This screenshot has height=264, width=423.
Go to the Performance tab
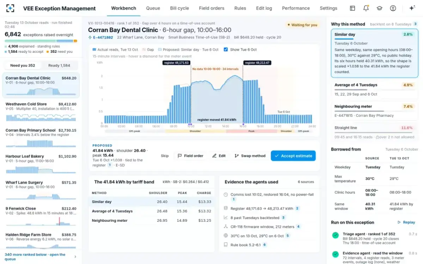tap(296, 8)
